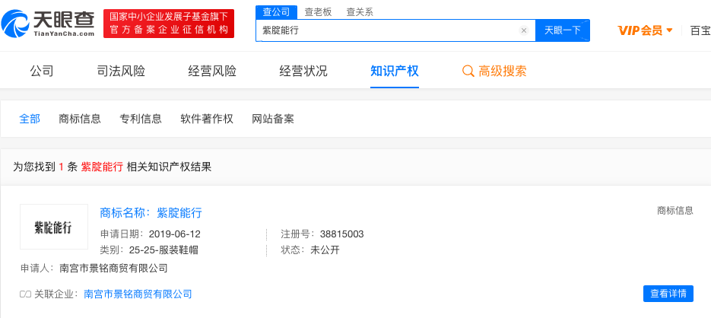Select the application date 2019-06-12
The width and height of the screenshot is (711, 318).
coord(176,234)
